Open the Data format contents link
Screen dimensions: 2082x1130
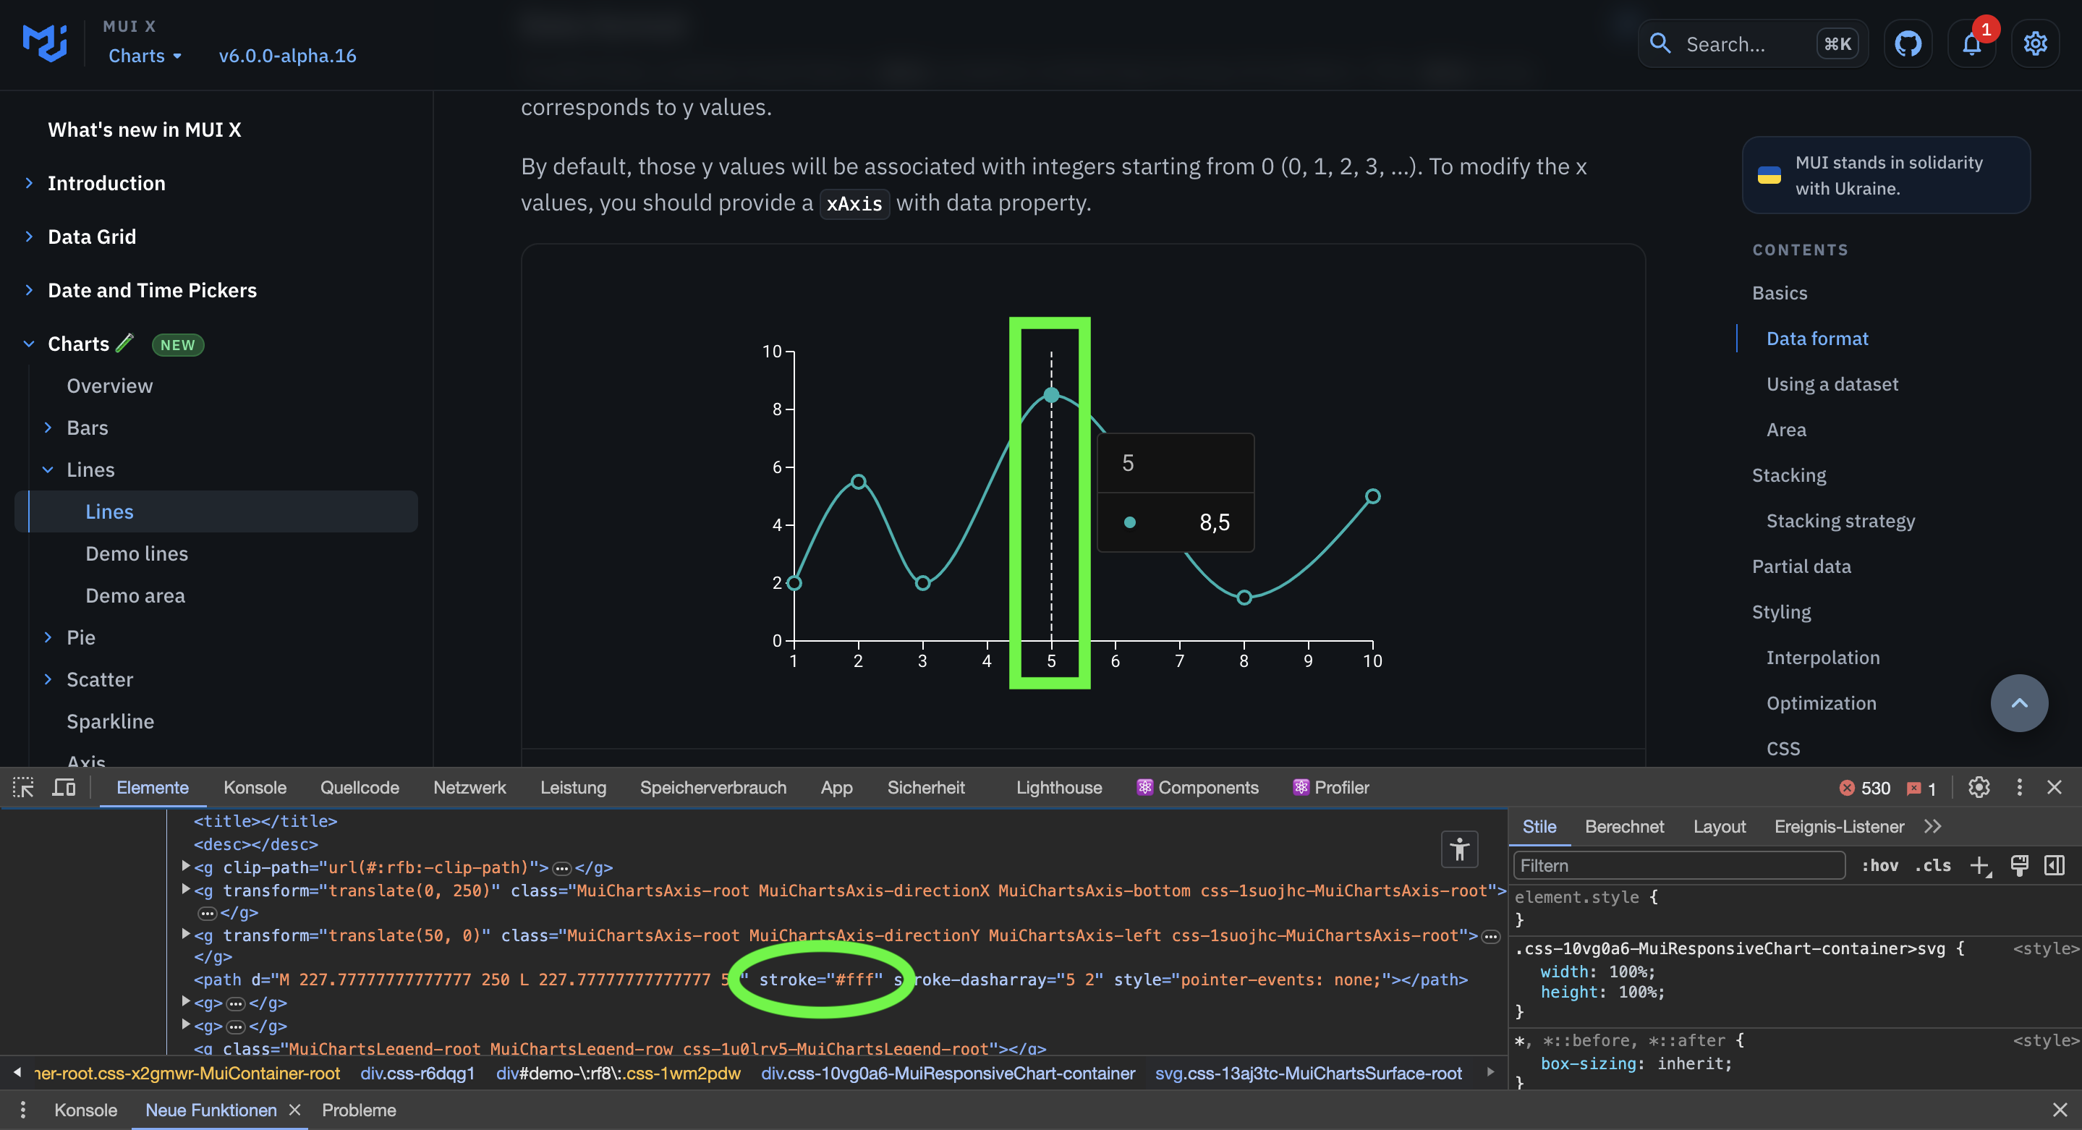pyautogui.click(x=1817, y=338)
